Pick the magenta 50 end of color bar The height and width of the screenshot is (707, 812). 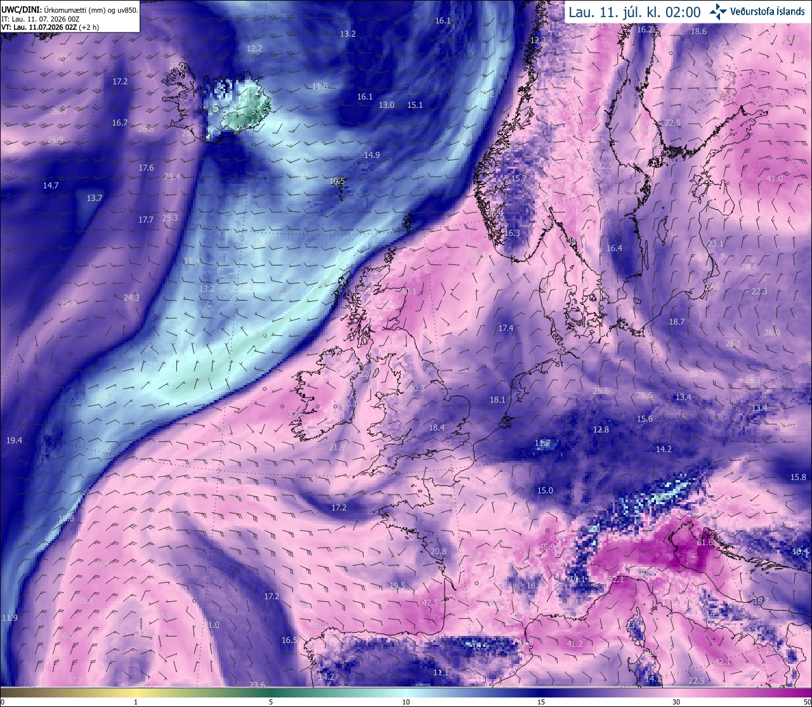point(803,691)
